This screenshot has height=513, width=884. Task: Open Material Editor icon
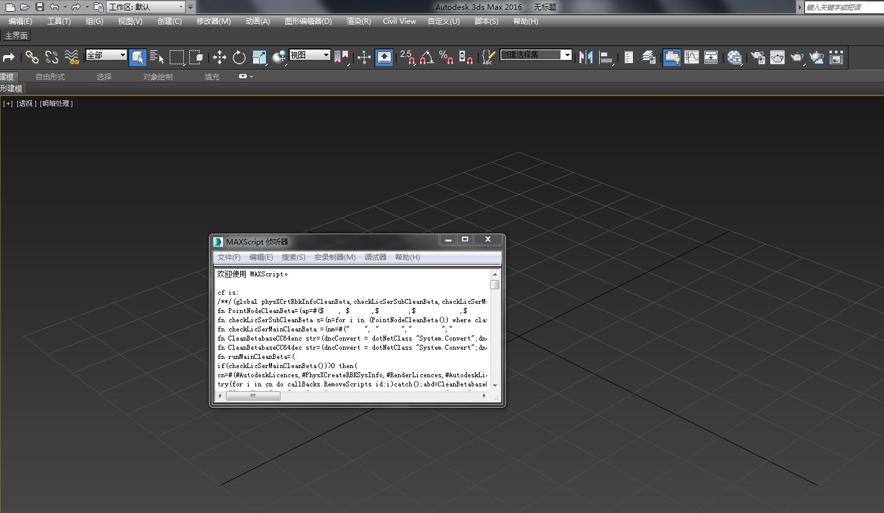point(735,57)
